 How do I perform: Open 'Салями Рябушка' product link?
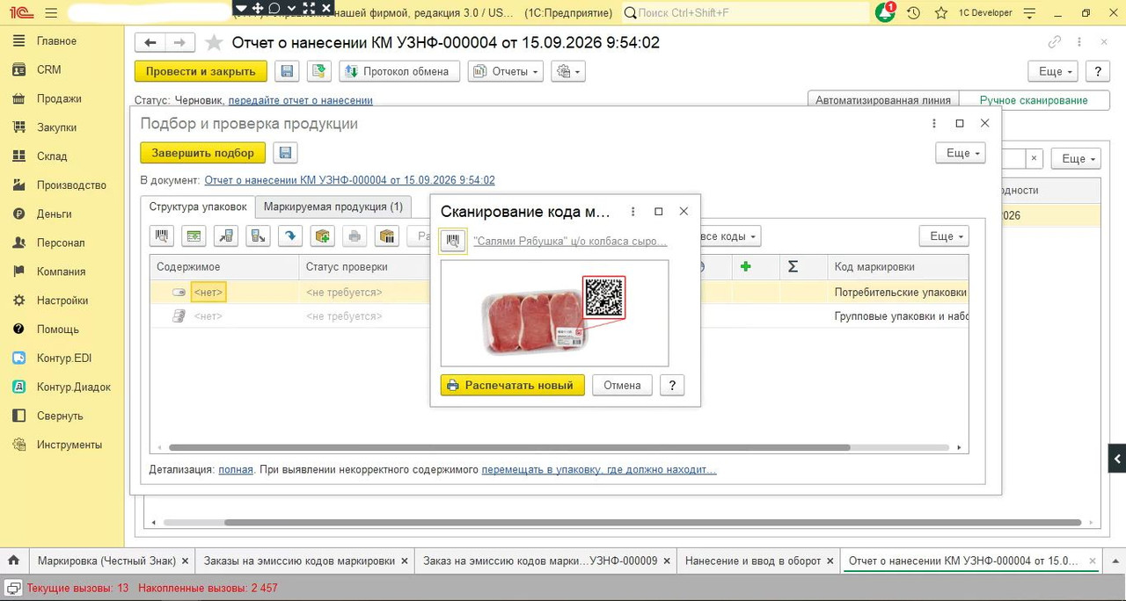(x=570, y=241)
